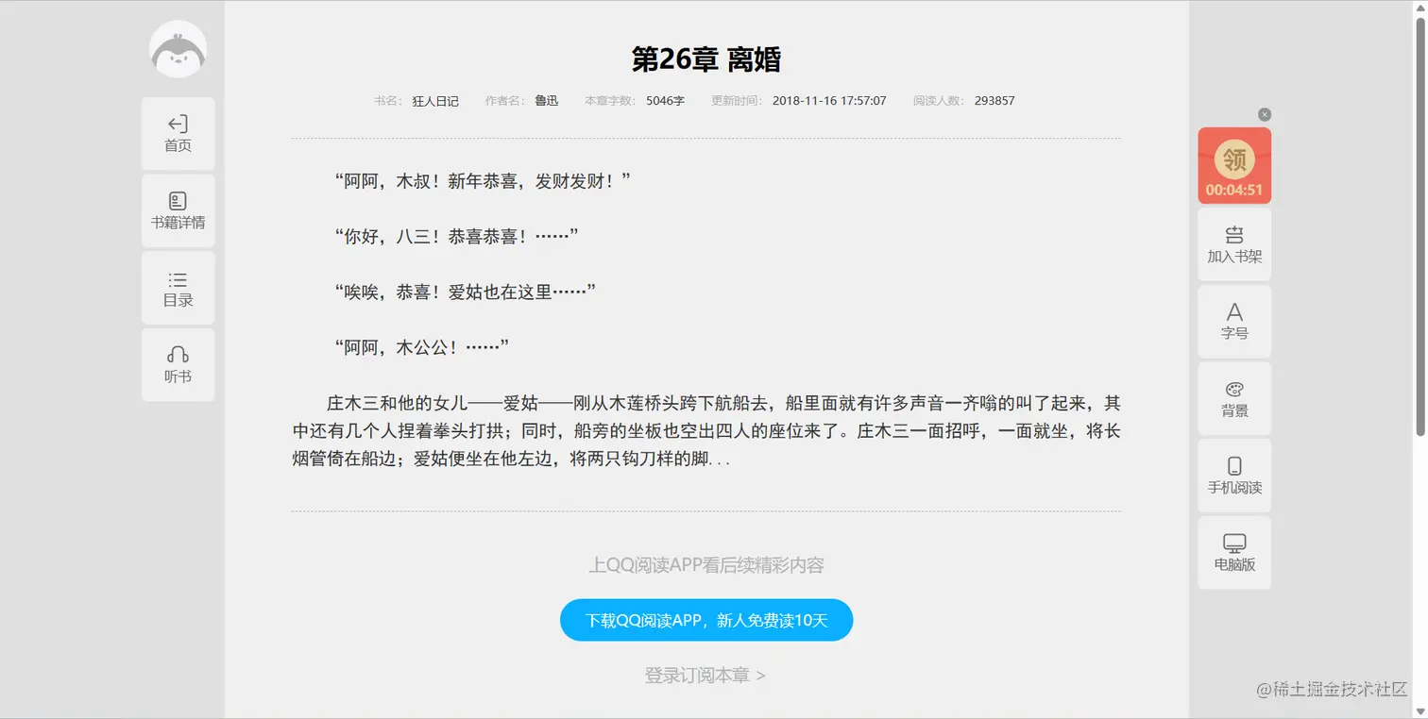This screenshot has width=1428, height=719.
Task: Open the 目录 table of contents
Action: point(178,289)
